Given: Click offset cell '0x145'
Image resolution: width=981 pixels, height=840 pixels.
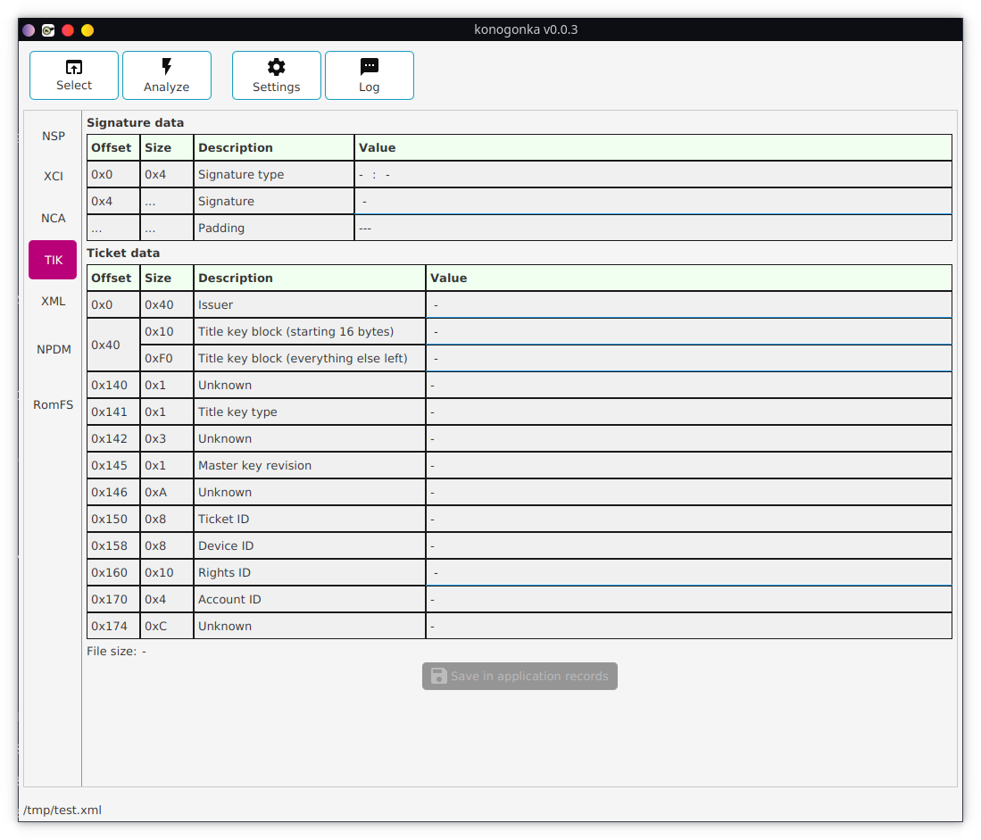Looking at the screenshot, I should pyautogui.click(x=113, y=465).
